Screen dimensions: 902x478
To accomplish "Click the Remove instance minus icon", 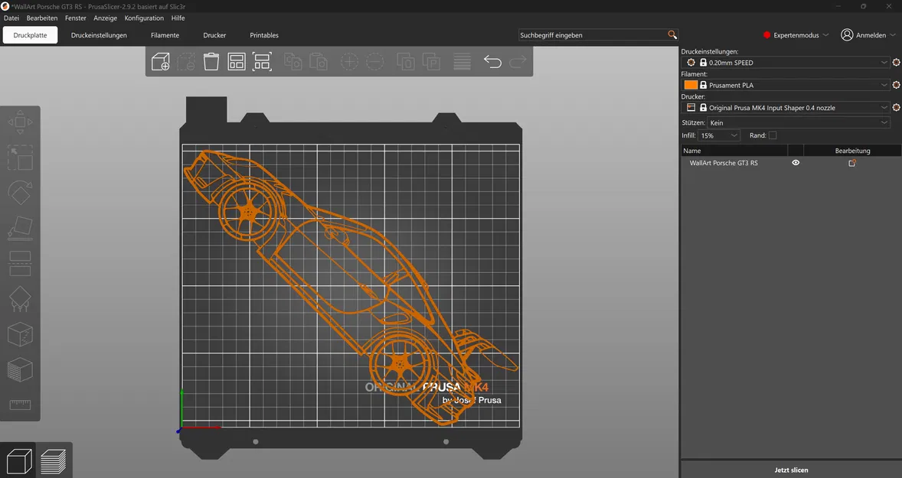I will (x=374, y=61).
